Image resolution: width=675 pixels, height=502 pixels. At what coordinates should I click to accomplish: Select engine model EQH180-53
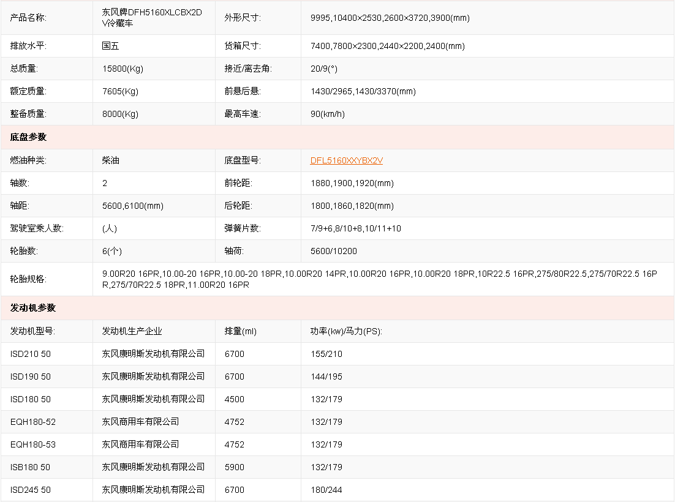point(33,445)
